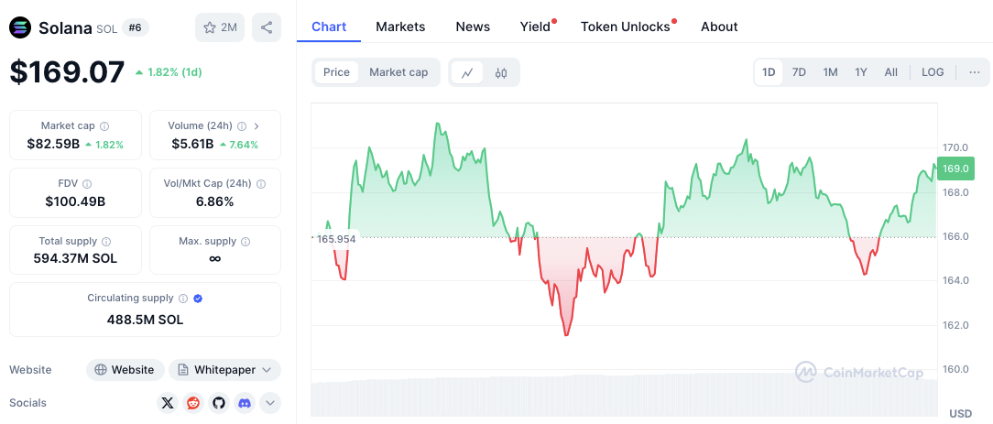This screenshot has height=424, width=993.
Task: Open chart more options ellipsis menu
Action: [974, 72]
